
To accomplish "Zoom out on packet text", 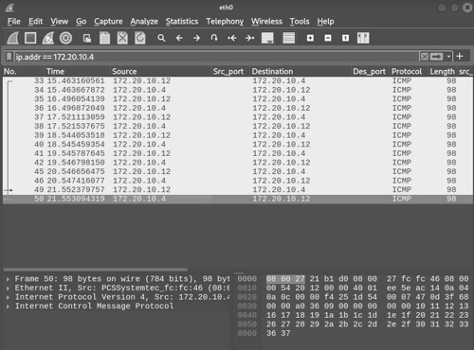I will [328, 38].
